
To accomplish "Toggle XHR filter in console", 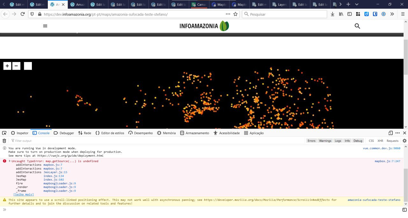I will coord(380,140).
